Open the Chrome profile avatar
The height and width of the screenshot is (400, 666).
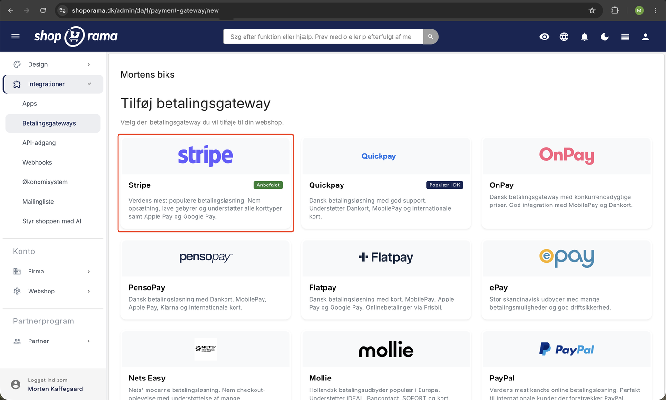639,10
